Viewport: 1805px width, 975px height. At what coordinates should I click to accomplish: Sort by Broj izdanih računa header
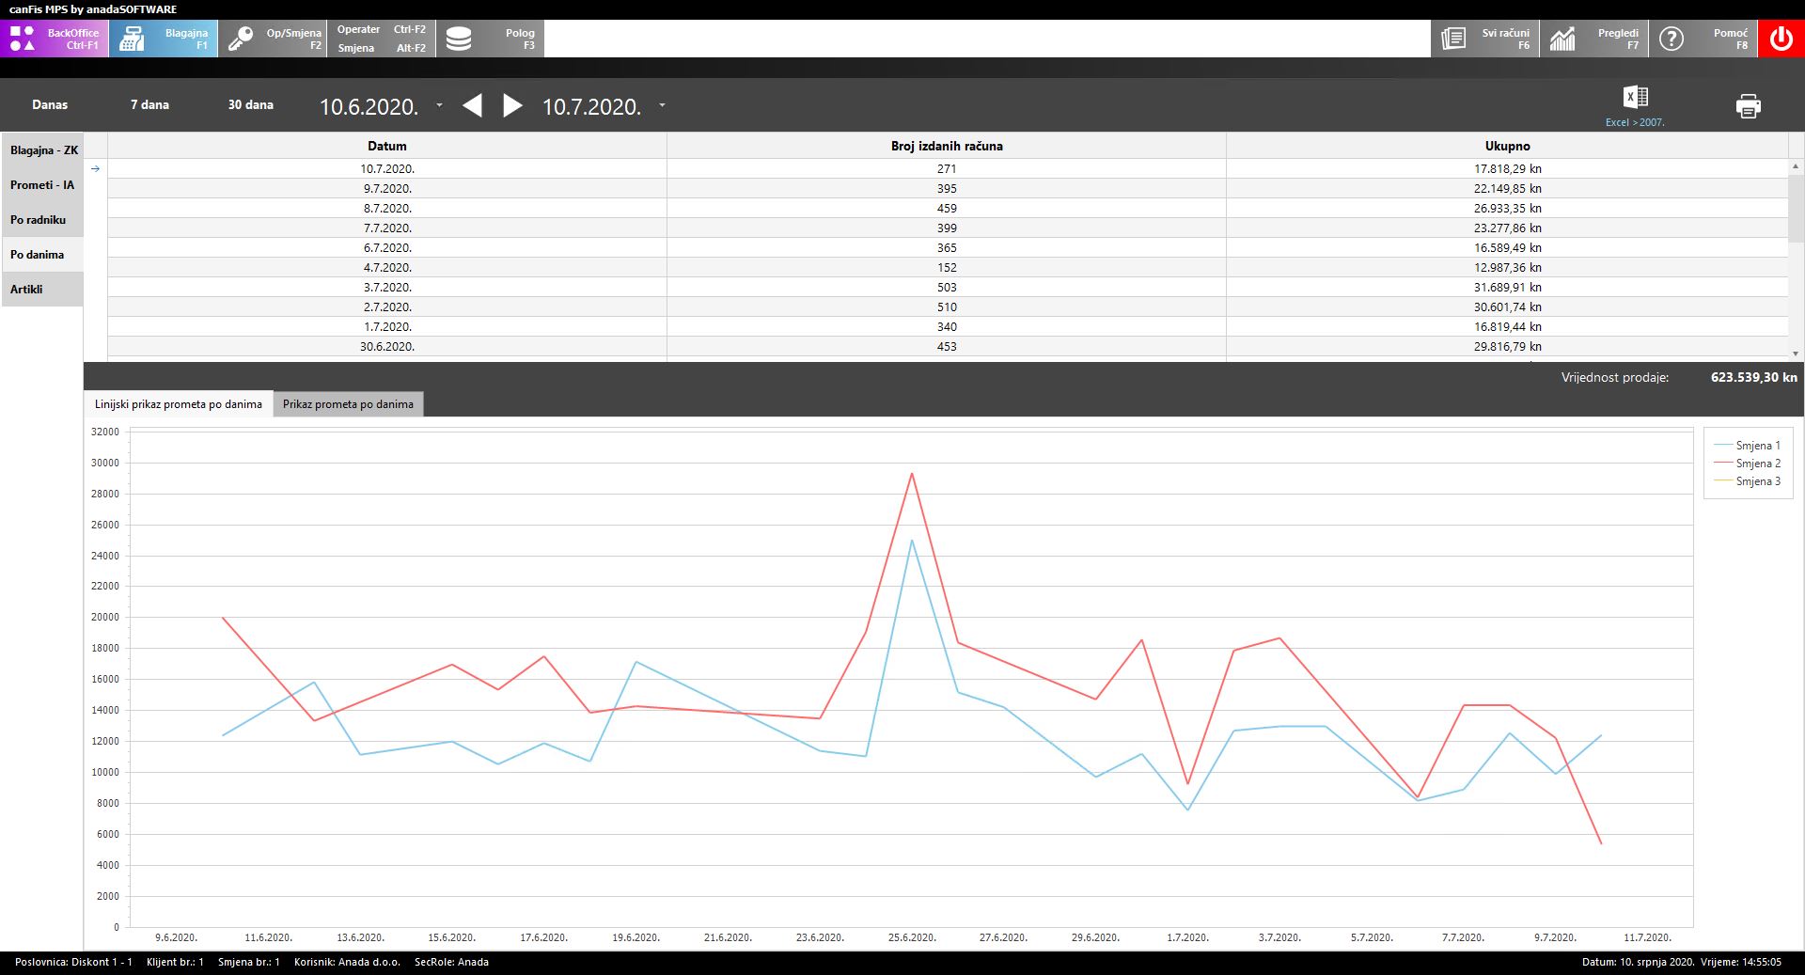947,146
